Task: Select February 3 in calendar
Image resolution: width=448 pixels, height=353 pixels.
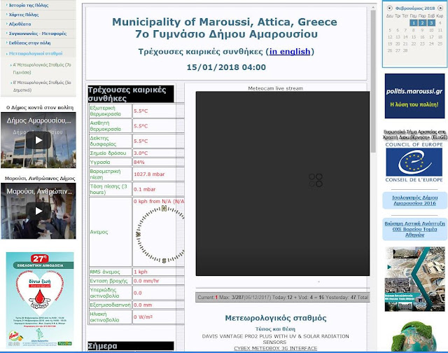Action: [431, 22]
